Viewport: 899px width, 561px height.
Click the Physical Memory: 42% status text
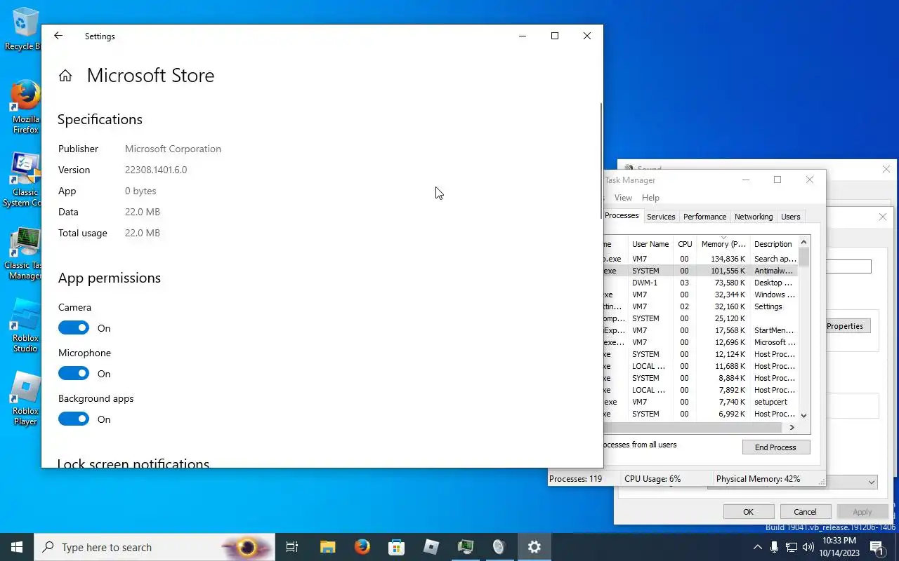point(758,479)
